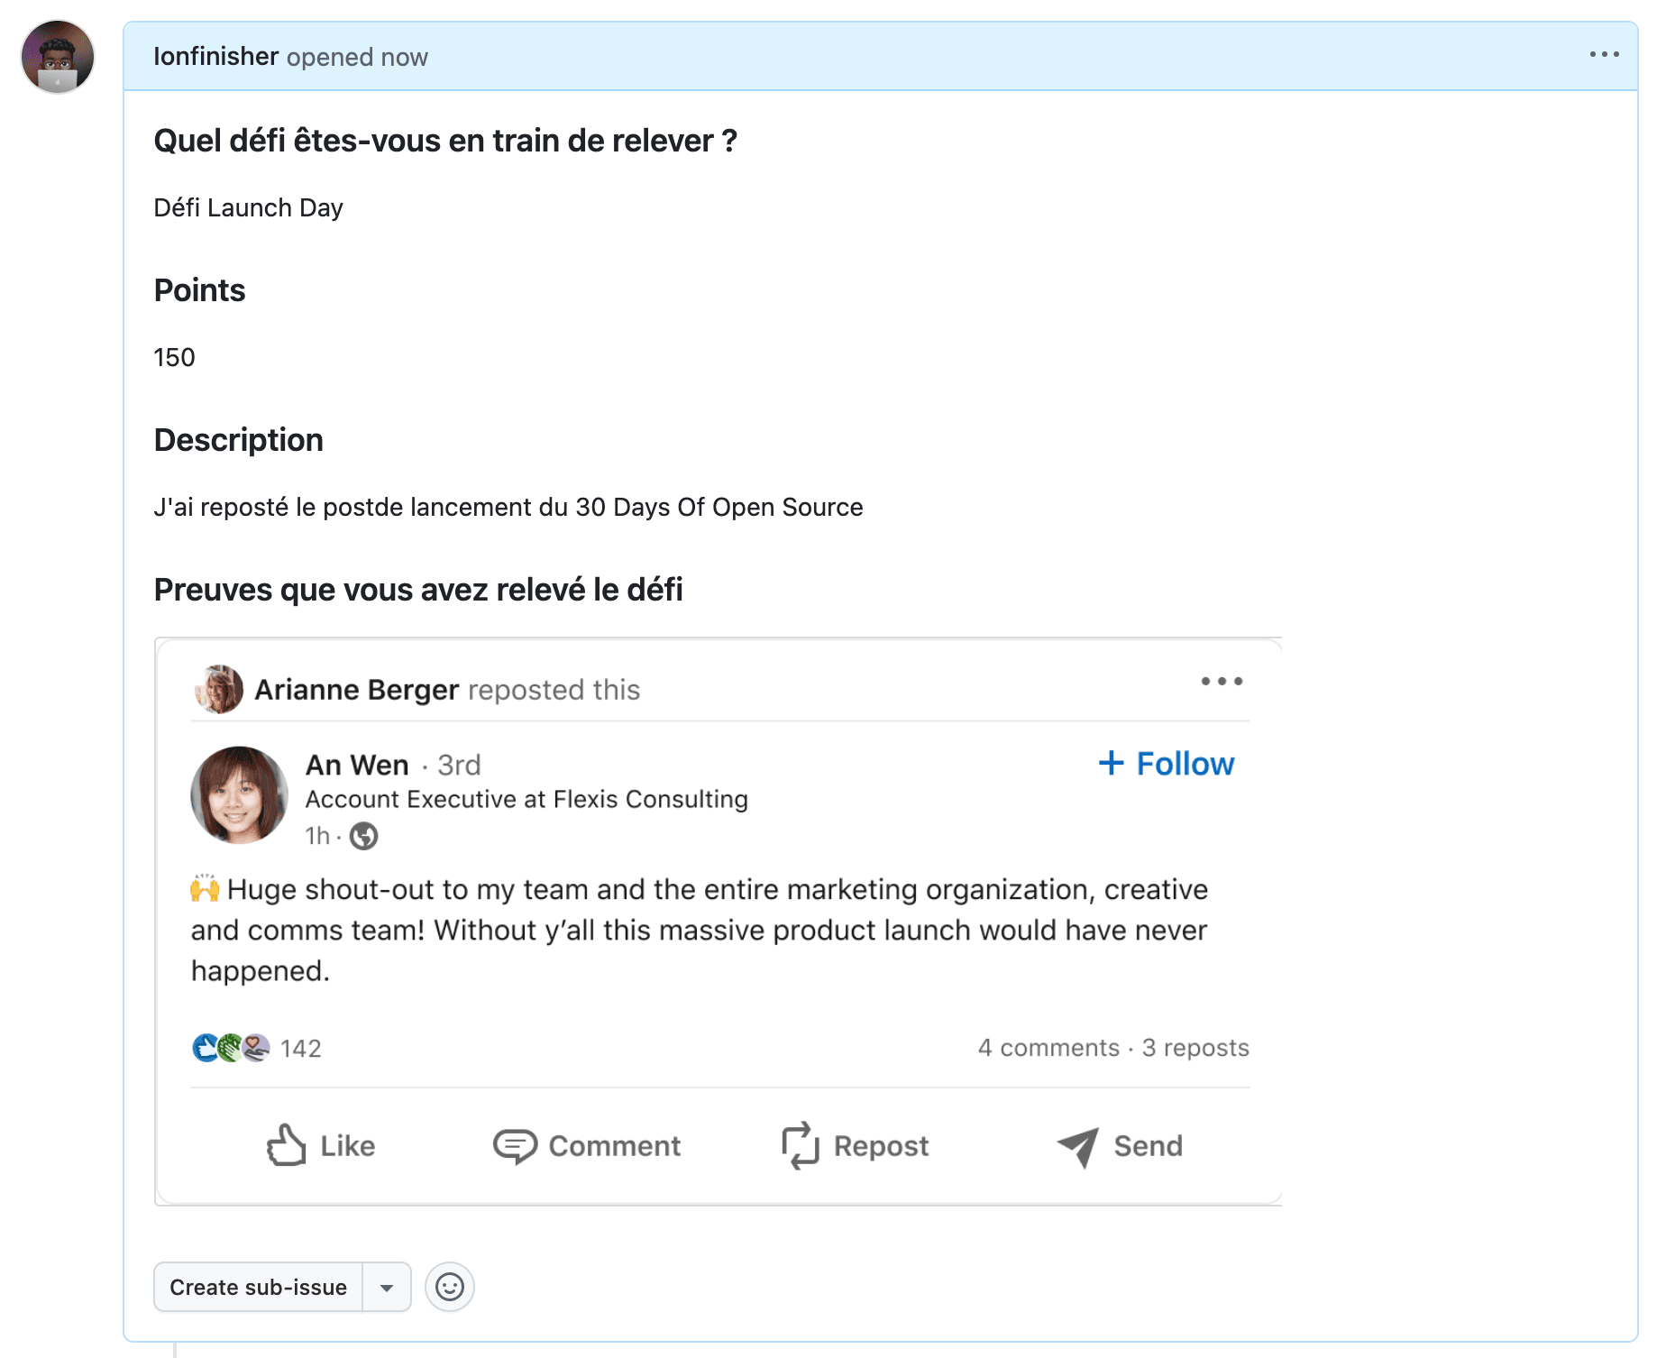Click the Like thumbs-up icon
The height and width of the screenshot is (1358, 1666).
(287, 1145)
